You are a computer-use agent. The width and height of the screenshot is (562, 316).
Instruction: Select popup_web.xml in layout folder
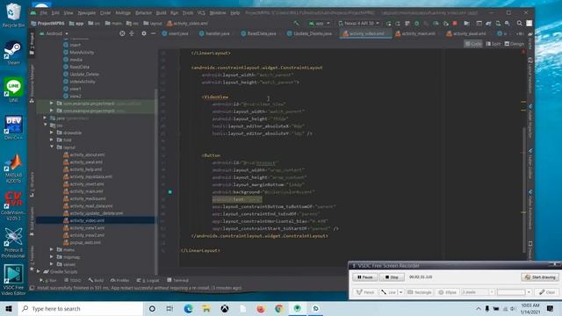pyautogui.click(x=85, y=242)
